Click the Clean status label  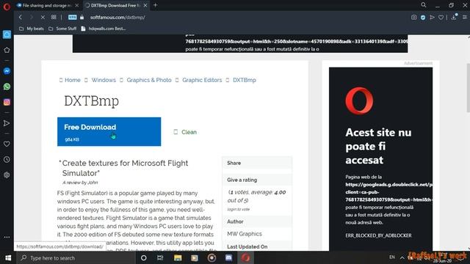(x=189, y=132)
